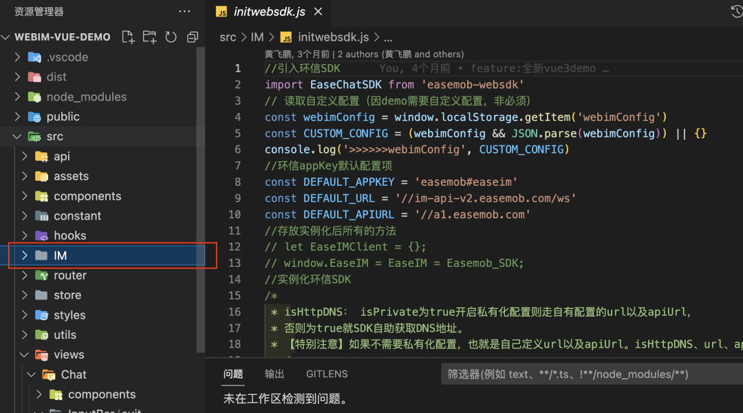The image size is (743, 413).
Task: Select the constant folder row
Action: [x=102, y=216]
